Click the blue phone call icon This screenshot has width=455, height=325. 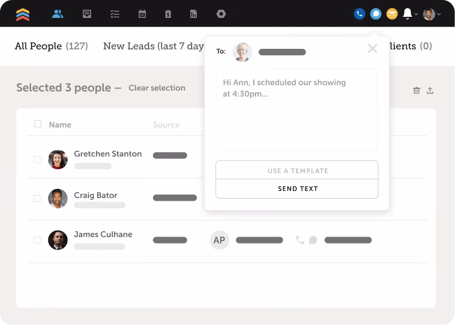[x=359, y=14]
